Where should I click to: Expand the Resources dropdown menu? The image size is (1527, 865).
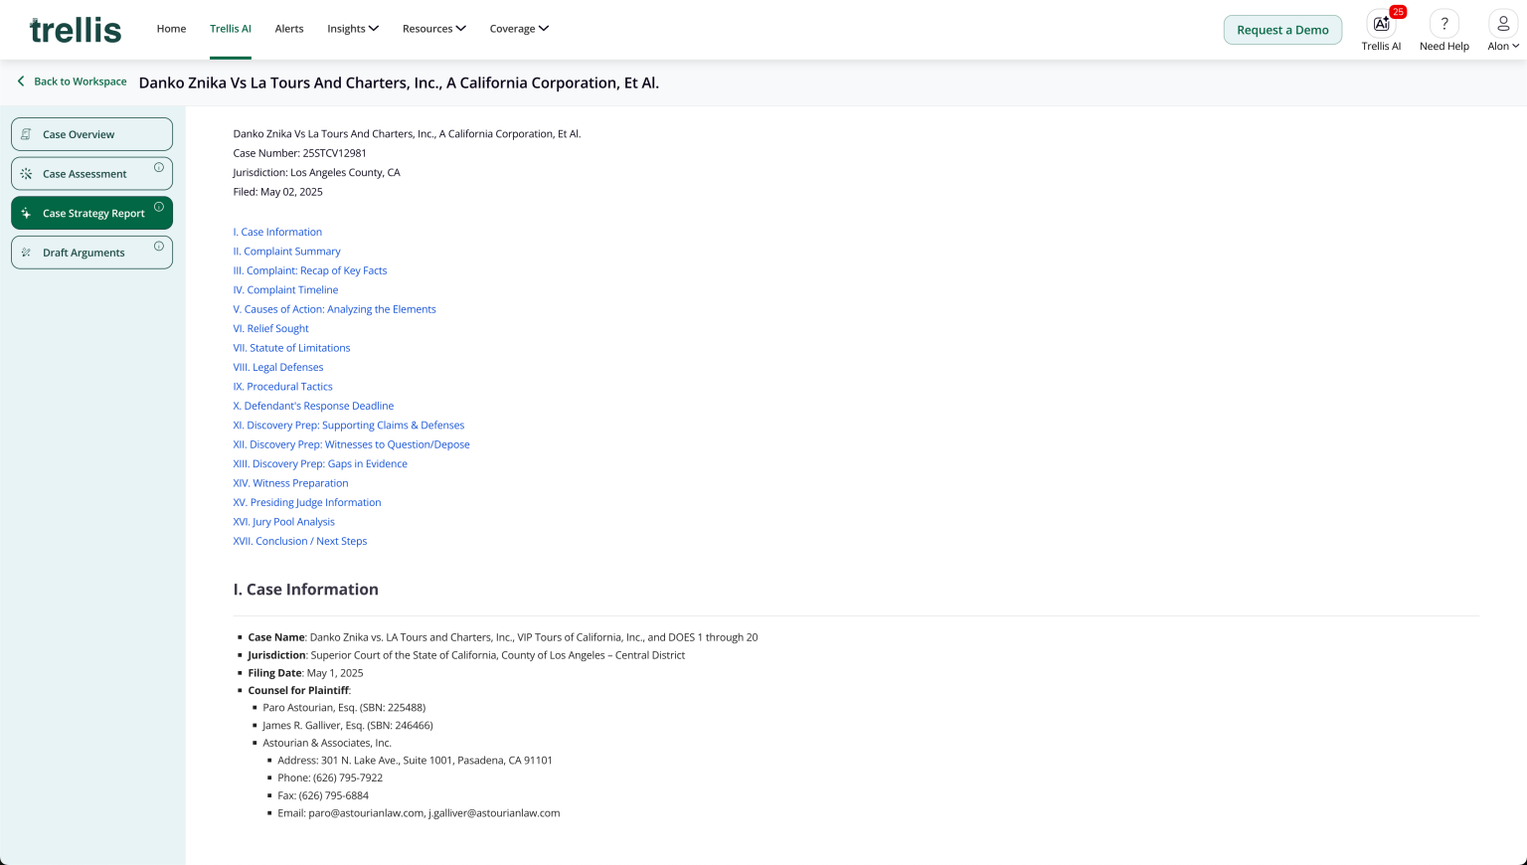point(433,29)
